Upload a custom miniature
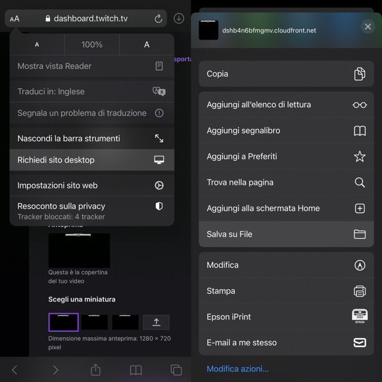The width and height of the screenshot is (382, 382). pos(156,323)
